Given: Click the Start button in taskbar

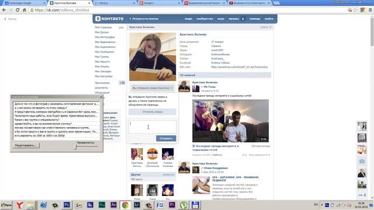Looking at the screenshot, I should click(6, 205).
